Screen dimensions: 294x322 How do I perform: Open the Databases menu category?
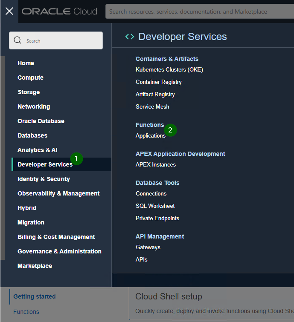tap(32, 135)
